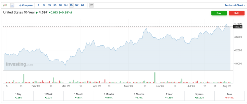Select the 1D interval
Screen dimensions: 247x104
(x=71, y=5)
